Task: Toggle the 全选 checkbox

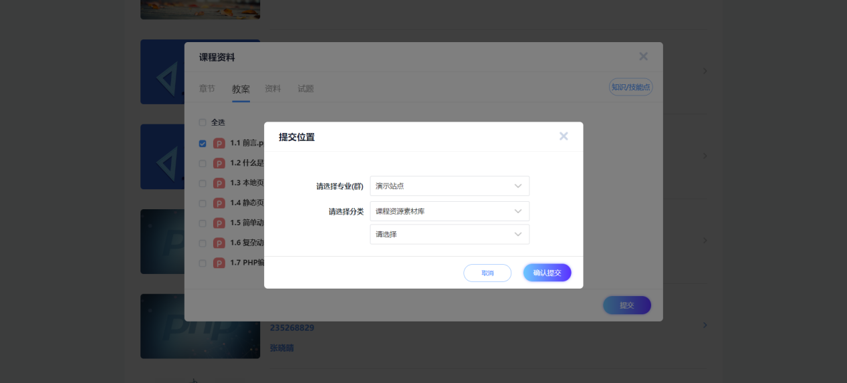Action: (203, 123)
